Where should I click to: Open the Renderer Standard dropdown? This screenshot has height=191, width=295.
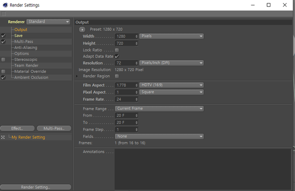point(48,22)
